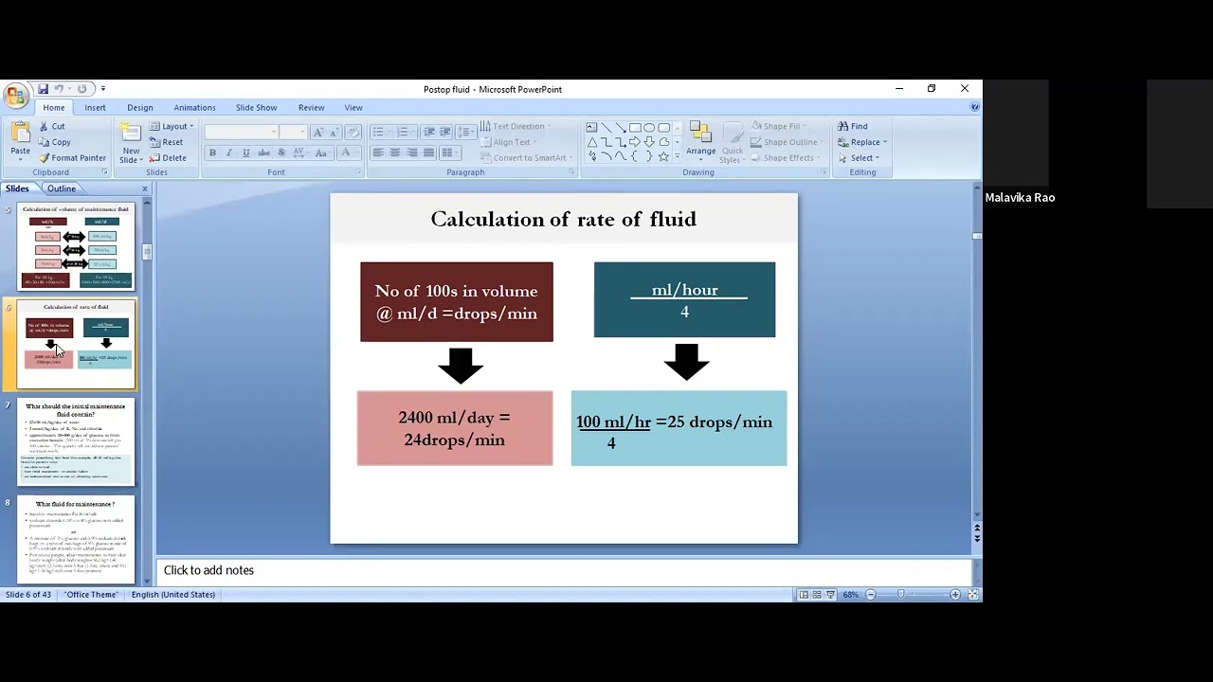Switch to the Insert tab
This screenshot has height=682, width=1213.
coord(95,108)
